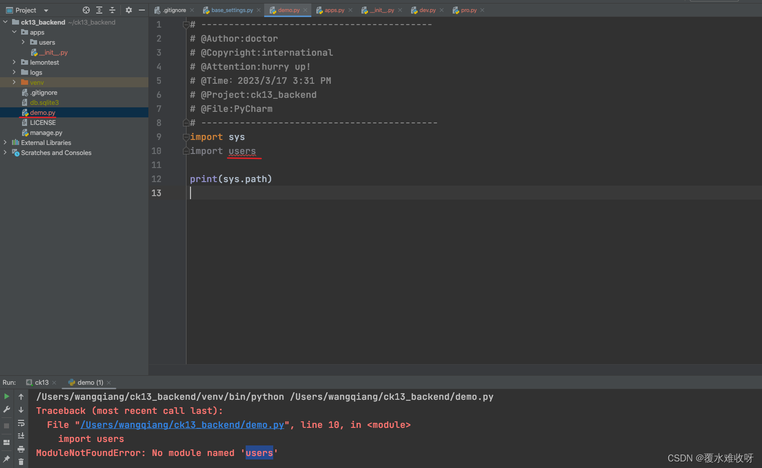
Task: Toggle scroll to end of console
Action: coord(21,436)
